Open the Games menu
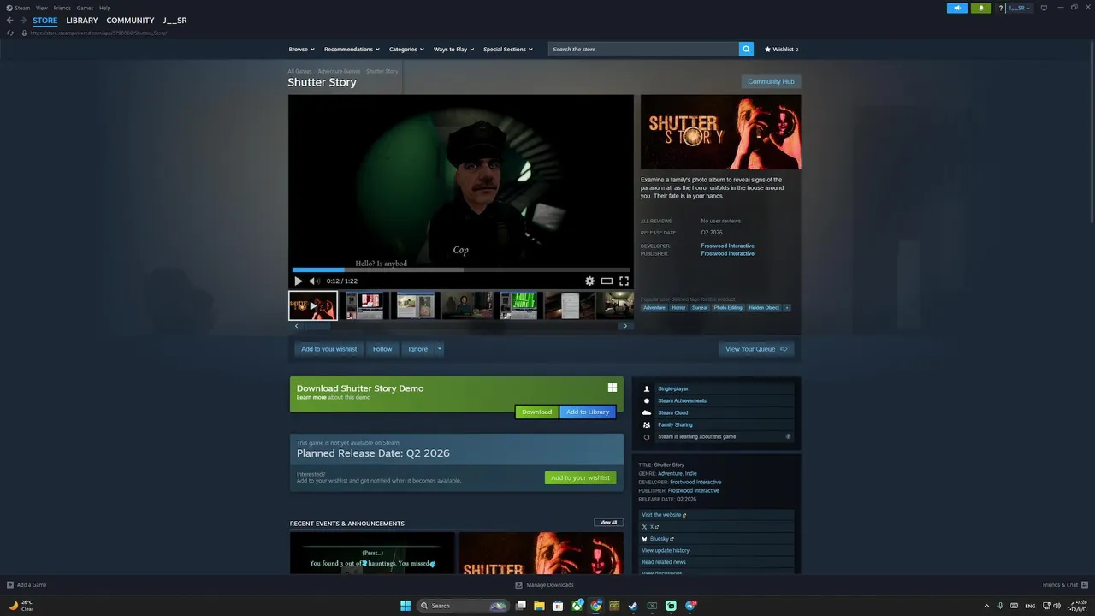Screen dimensions: 1095x616 [85, 8]
